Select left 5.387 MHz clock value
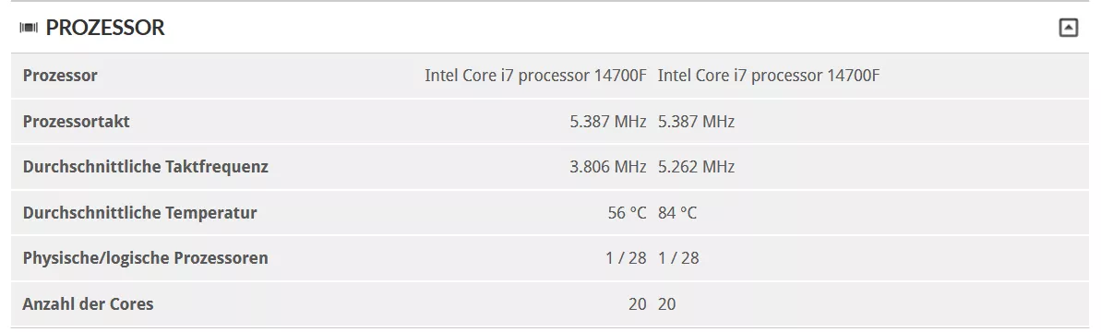The image size is (1101, 332). pyautogui.click(x=608, y=122)
